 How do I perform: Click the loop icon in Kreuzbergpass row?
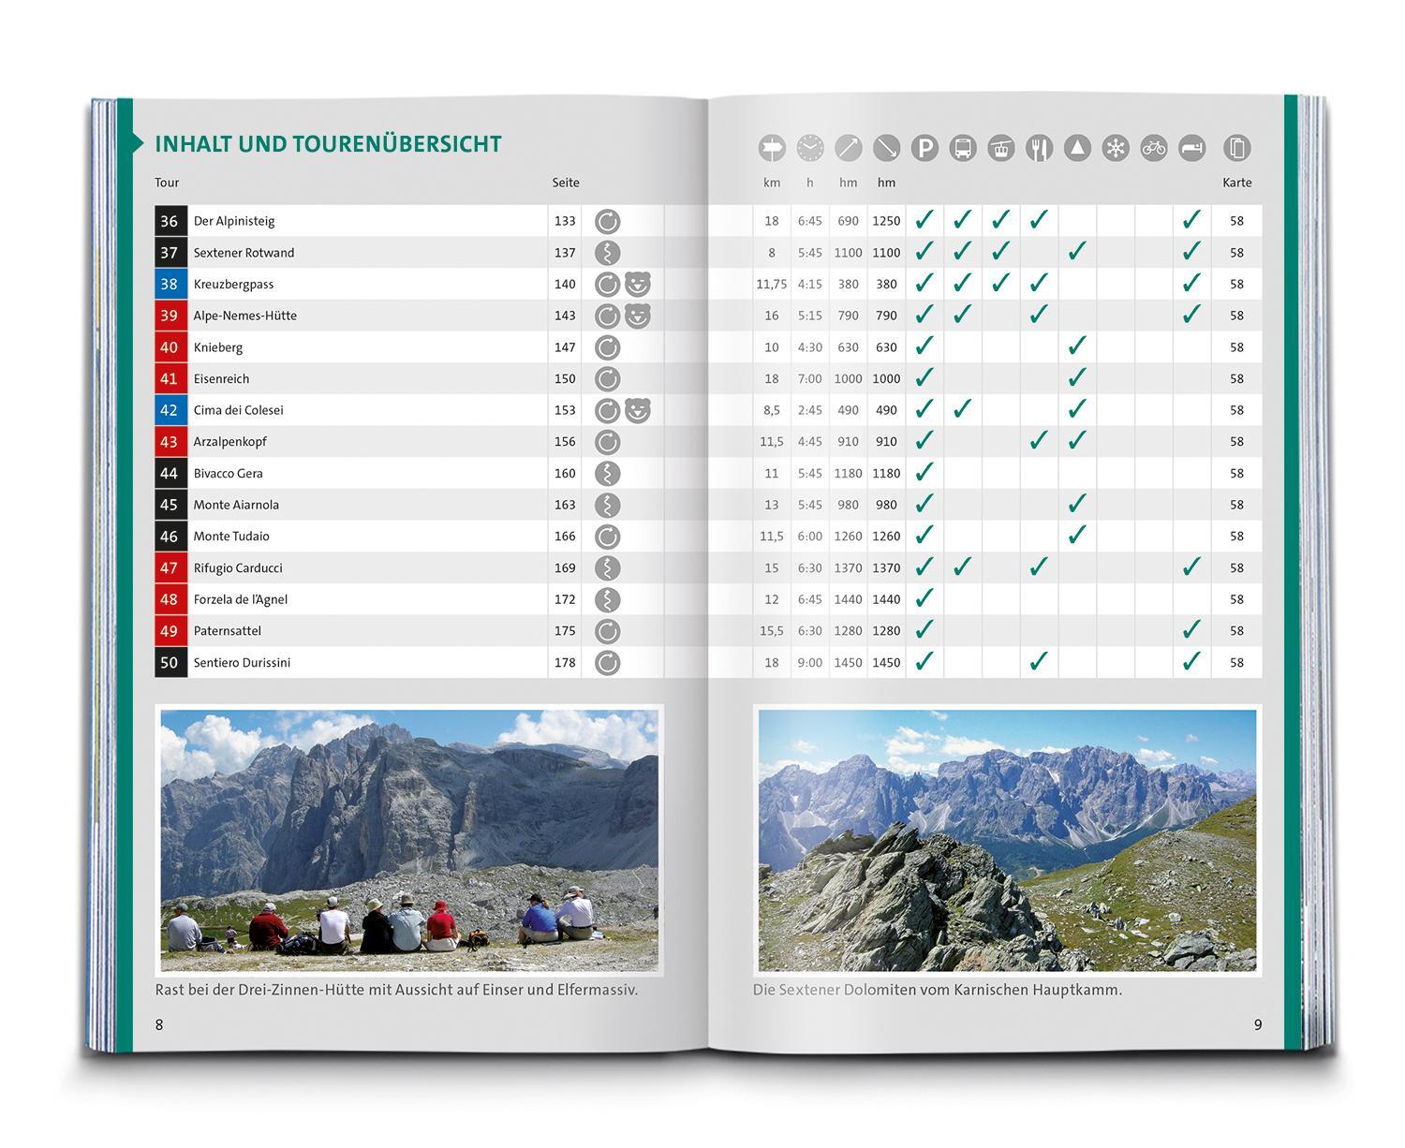[608, 285]
